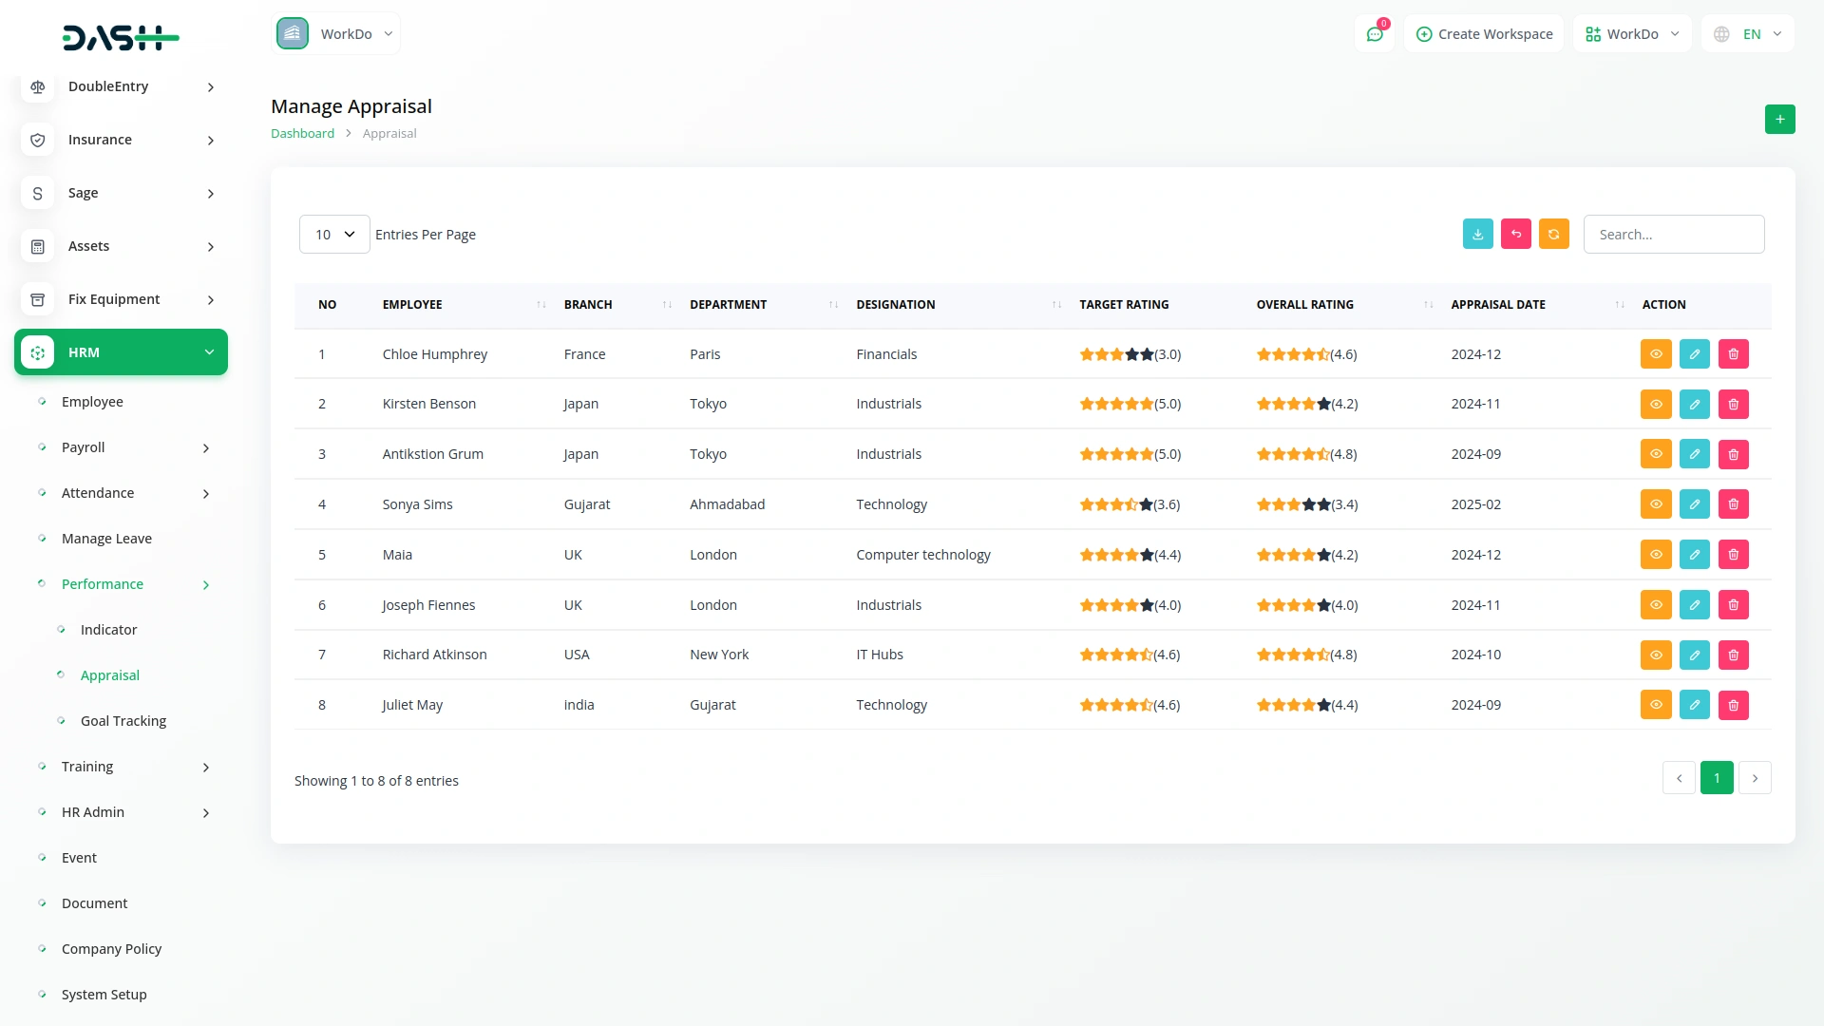Edit Kirsten Benson's appraisal with pencil icon
The width and height of the screenshot is (1824, 1026).
tap(1694, 405)
